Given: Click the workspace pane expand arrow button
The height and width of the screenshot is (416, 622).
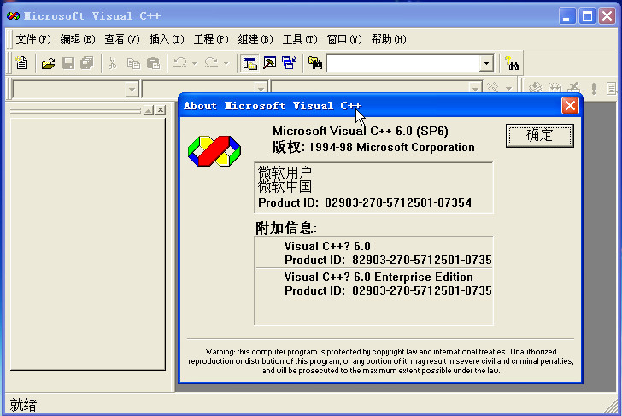Looking at the screenshot, I should pos(149,110).
